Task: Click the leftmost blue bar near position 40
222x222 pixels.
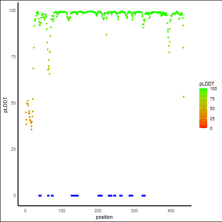Action: (x=40, y=196)
